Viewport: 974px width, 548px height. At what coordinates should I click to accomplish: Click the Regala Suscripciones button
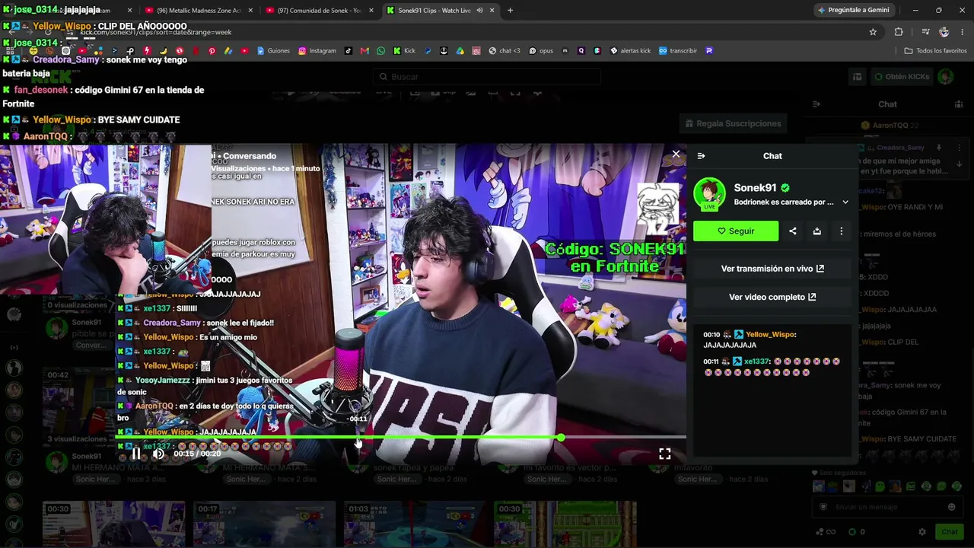click(733, 123)
